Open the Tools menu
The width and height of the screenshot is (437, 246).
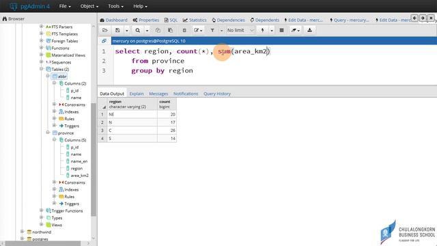tap(115, 6)
